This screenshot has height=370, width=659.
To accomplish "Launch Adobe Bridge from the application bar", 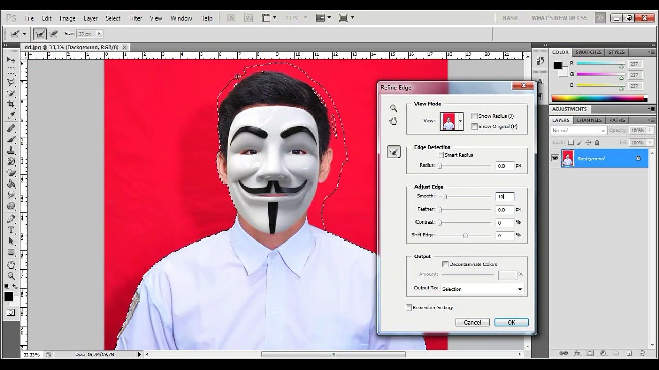I will click(x=232, y=18).
